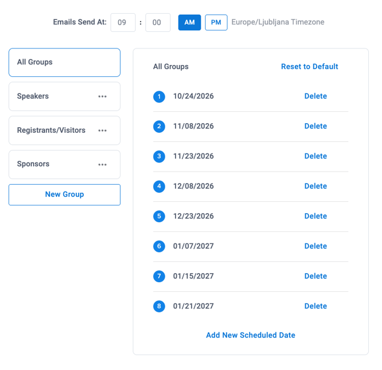The width and height of the screenshot is (382, 370).
Task: Click the Europe/Ljubljana Timezone label
Action: [278, 22]
